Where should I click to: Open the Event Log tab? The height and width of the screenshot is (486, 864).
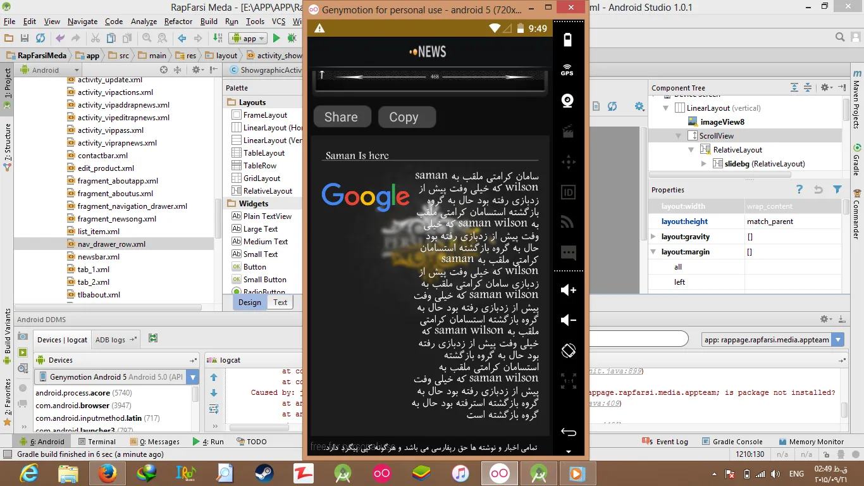pyautogui.click(x=665, y=442)
